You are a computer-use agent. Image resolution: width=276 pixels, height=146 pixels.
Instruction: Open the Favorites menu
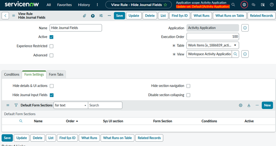coord(64,5)
